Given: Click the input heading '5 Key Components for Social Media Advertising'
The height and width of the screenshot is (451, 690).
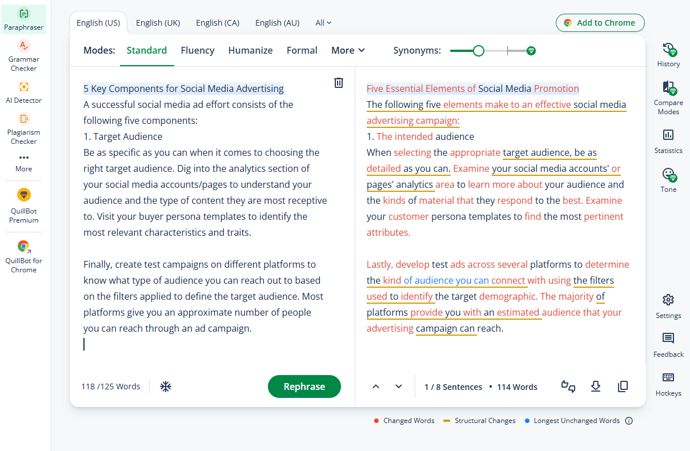Looking at the screenshot, I should [183, 88].
